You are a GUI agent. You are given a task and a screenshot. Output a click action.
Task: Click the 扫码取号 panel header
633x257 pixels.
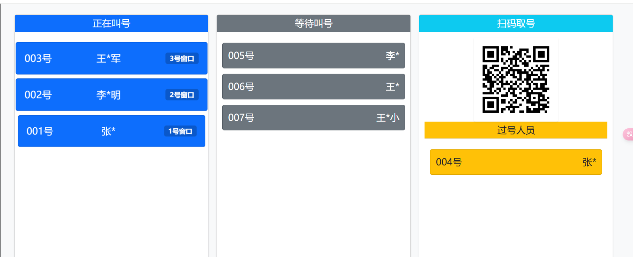[x=516, y=24]
